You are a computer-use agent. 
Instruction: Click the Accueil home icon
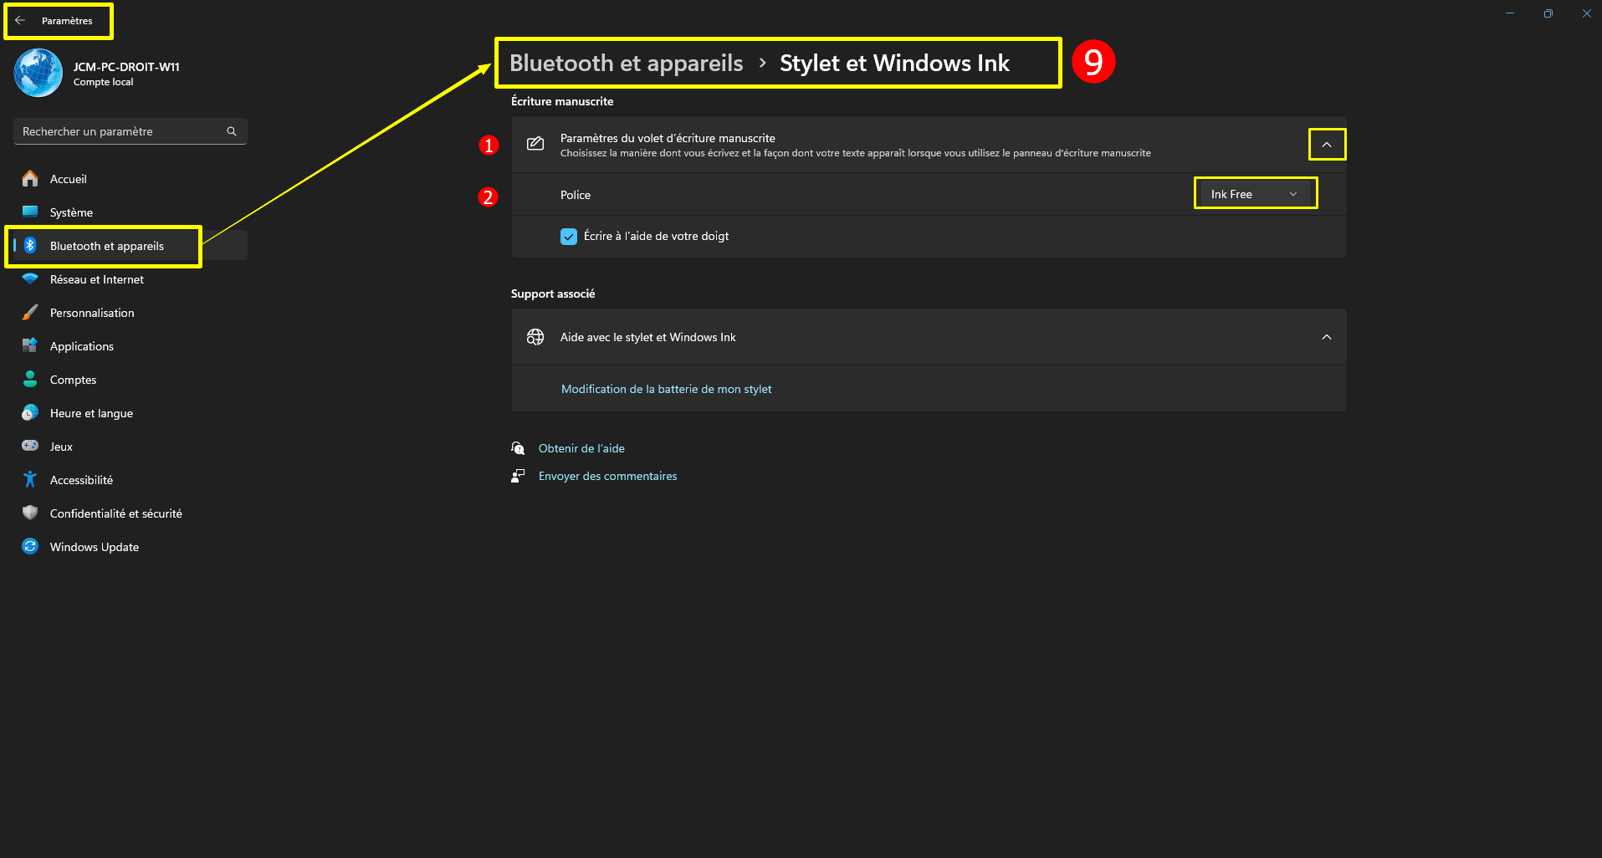pyautogui.click(x=30, y=179)
